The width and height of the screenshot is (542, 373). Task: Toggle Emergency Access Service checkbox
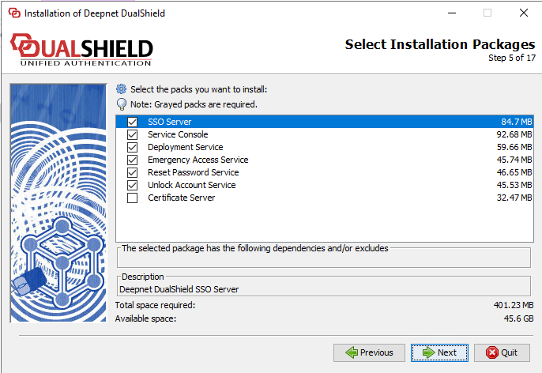coord(132,160)
